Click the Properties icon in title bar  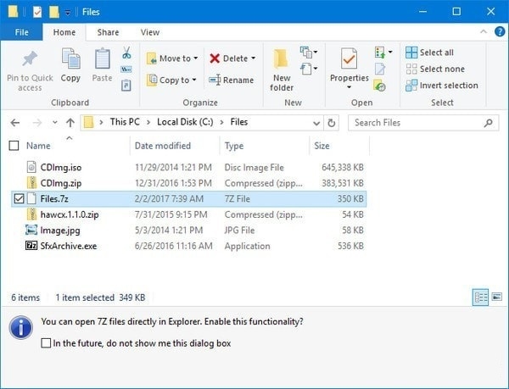37,12
